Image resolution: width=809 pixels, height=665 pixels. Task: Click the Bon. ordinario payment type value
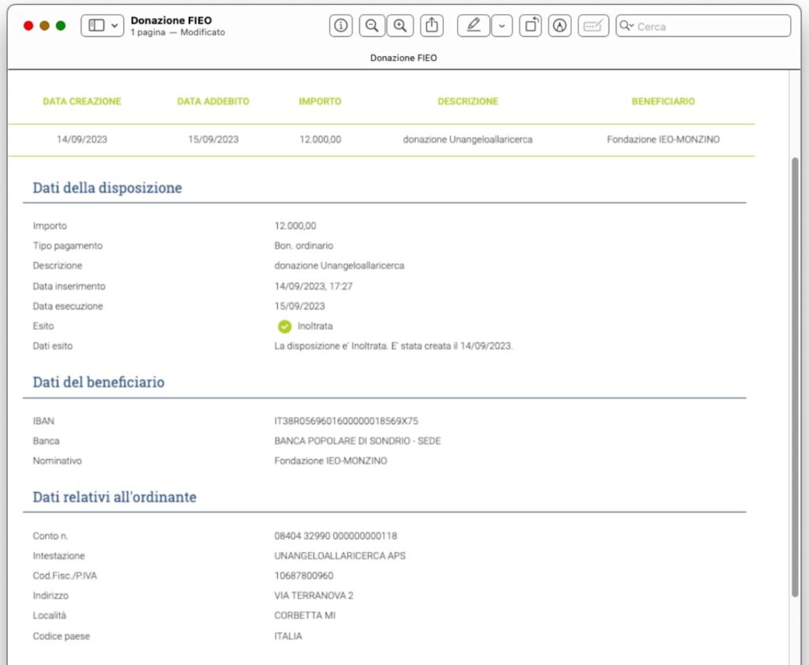304,246
